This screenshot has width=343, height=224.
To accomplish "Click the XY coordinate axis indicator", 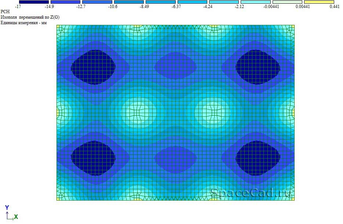I will [11, 213].
